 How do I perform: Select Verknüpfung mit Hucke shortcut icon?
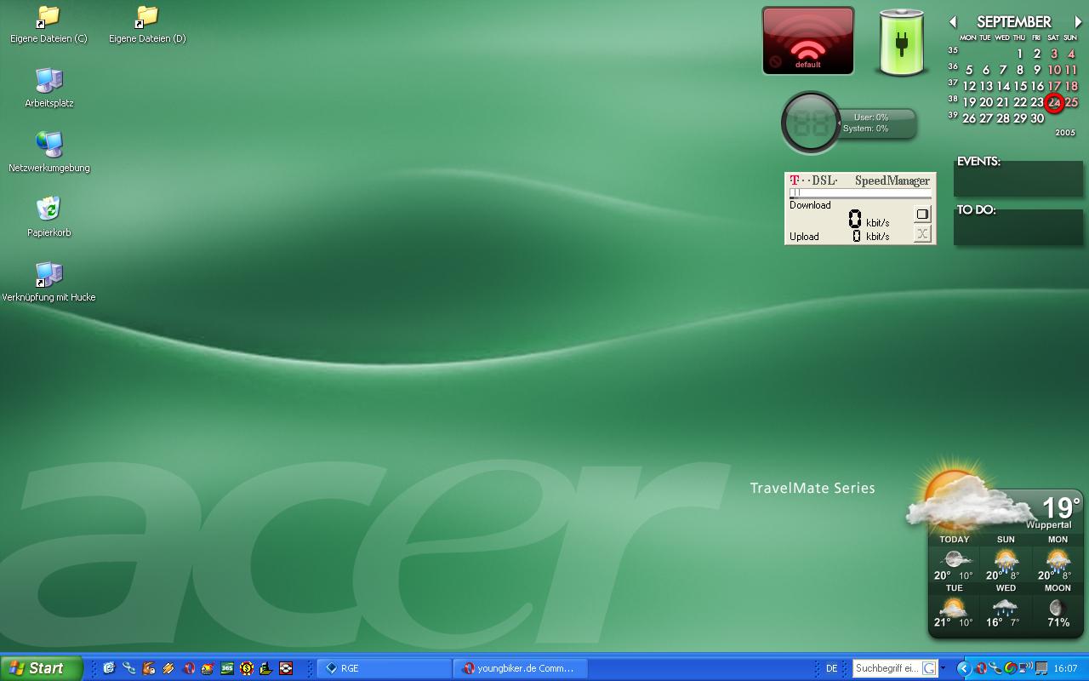coord(48,283)
